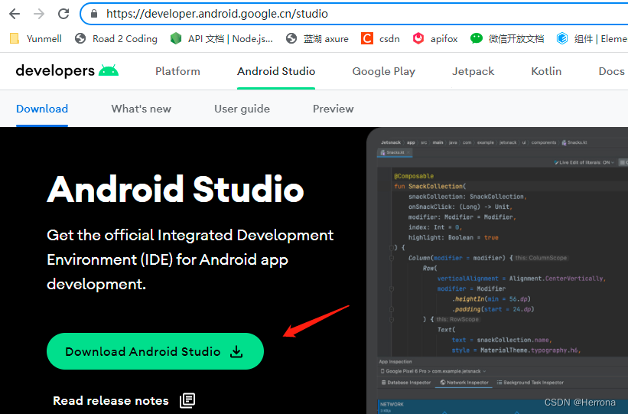Open the Jetpack nav item
The width and height of the screenshot is (628, 414).
tap(473, 71)
